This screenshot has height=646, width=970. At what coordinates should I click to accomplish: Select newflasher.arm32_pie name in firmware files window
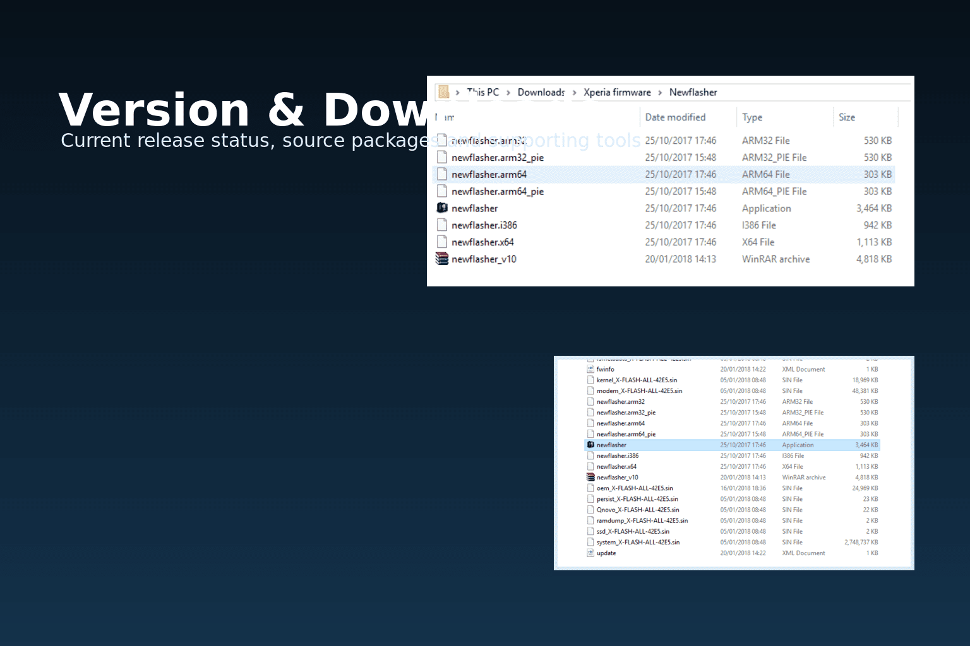coord(626,413)
